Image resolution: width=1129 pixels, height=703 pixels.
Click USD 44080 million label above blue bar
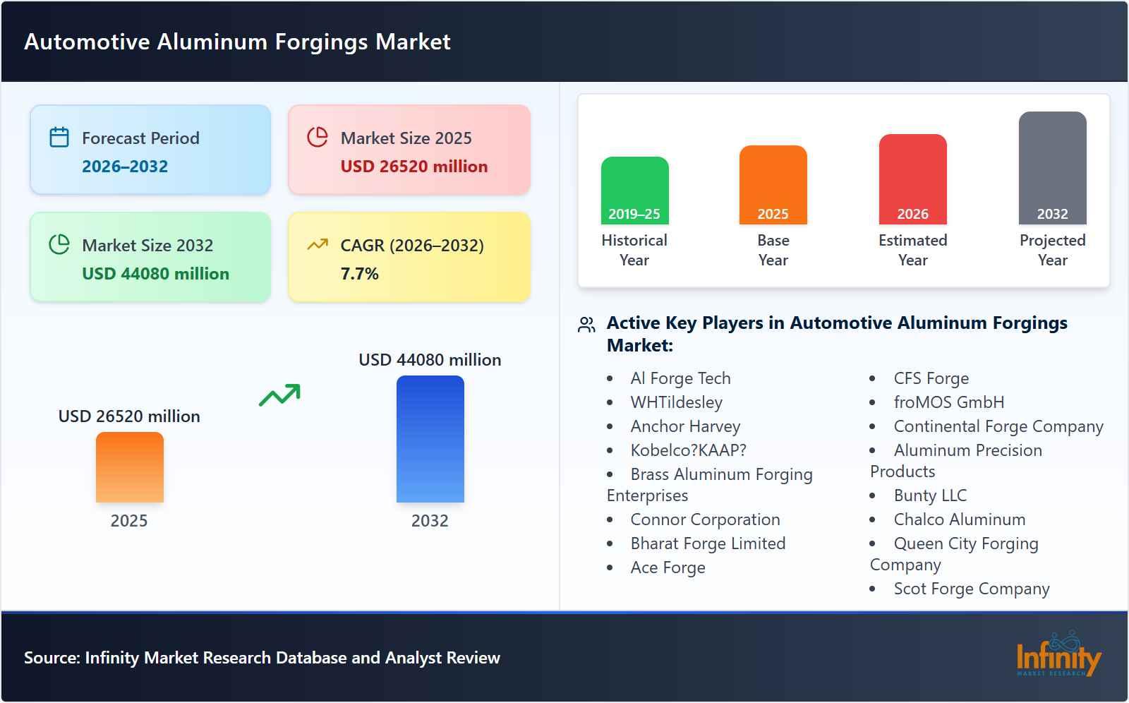click(x=430, y=360)
